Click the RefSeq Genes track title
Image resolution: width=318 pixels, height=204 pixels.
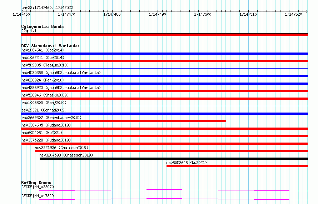coord(36,183)
